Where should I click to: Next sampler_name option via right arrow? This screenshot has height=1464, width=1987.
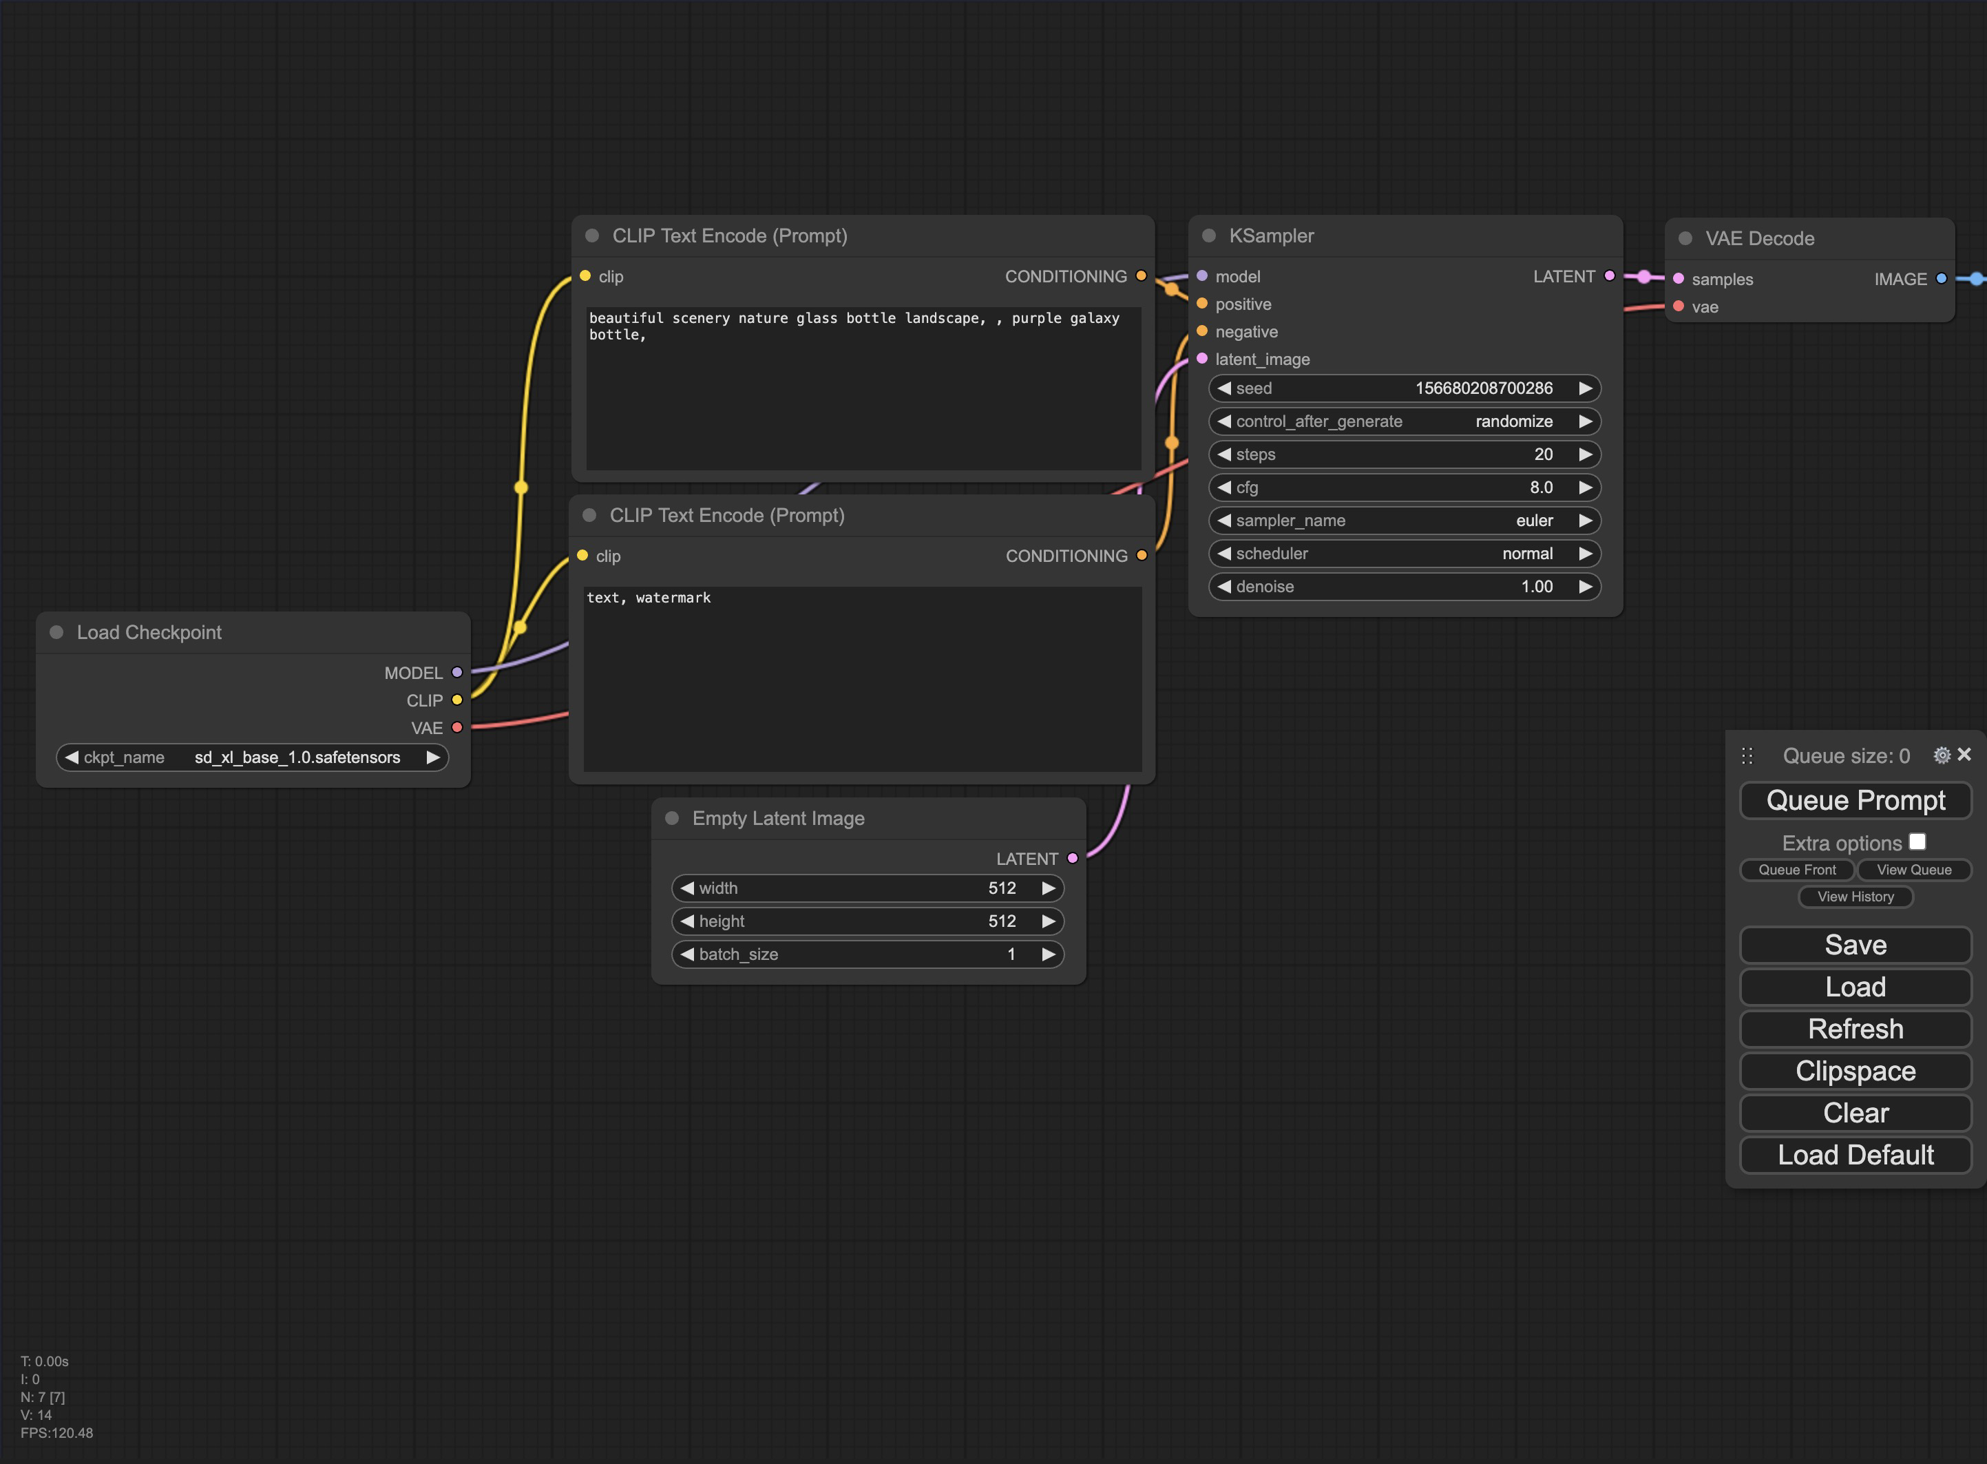(x=1585, y=520)
